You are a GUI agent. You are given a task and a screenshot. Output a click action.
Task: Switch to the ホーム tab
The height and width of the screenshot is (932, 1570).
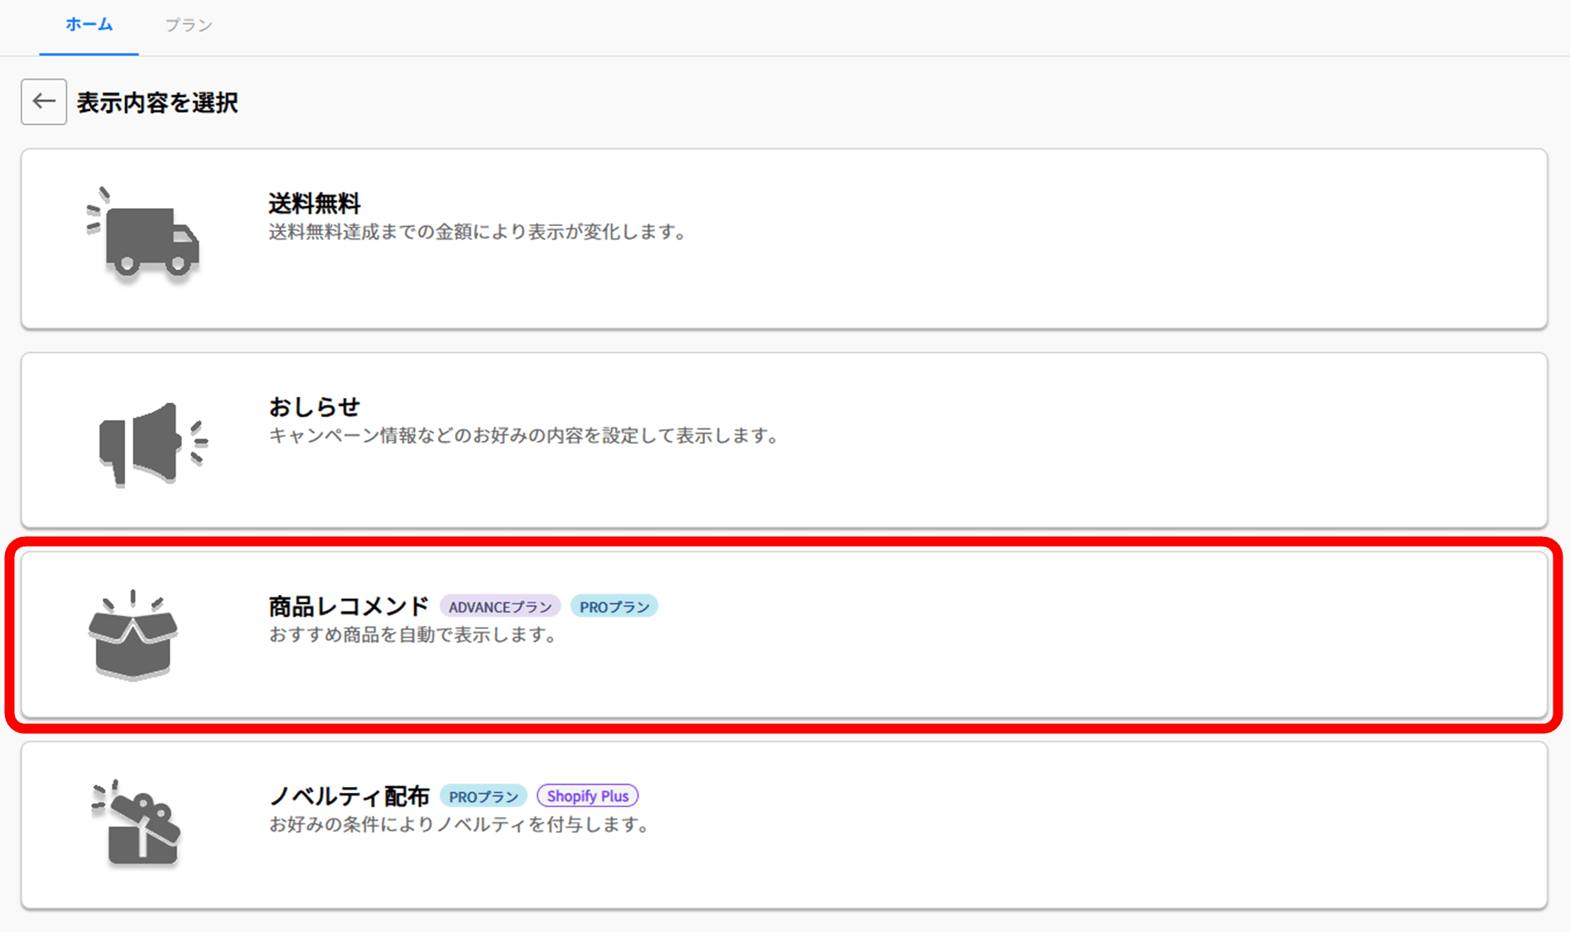coord(89,25)
